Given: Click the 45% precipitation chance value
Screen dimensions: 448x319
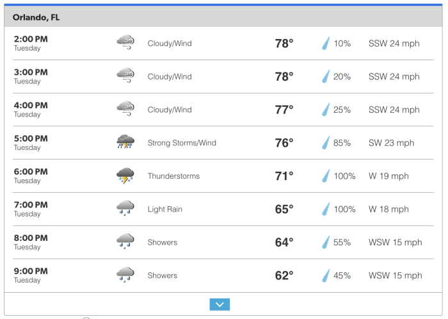Looking at the screenshot, I should coord(342,275).
